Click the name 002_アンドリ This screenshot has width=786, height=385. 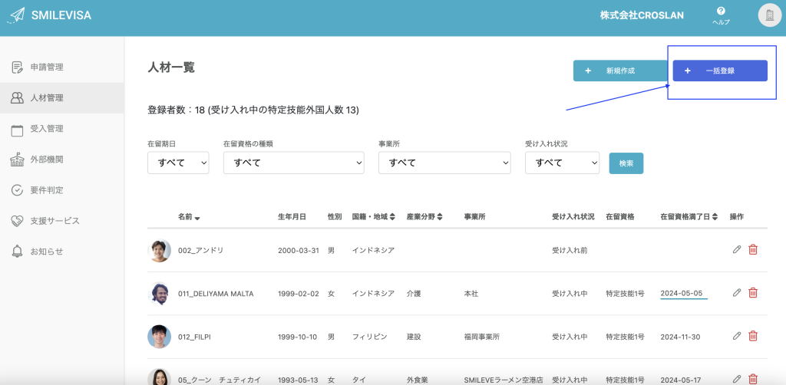tap(200, 250)
